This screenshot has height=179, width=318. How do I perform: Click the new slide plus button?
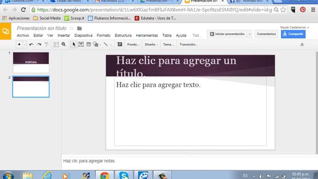(19, 44)
